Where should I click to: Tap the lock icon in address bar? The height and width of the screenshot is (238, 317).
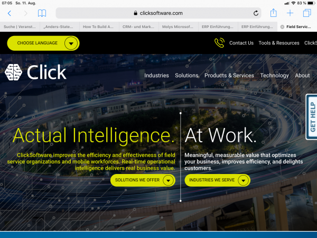coord(136,13)
